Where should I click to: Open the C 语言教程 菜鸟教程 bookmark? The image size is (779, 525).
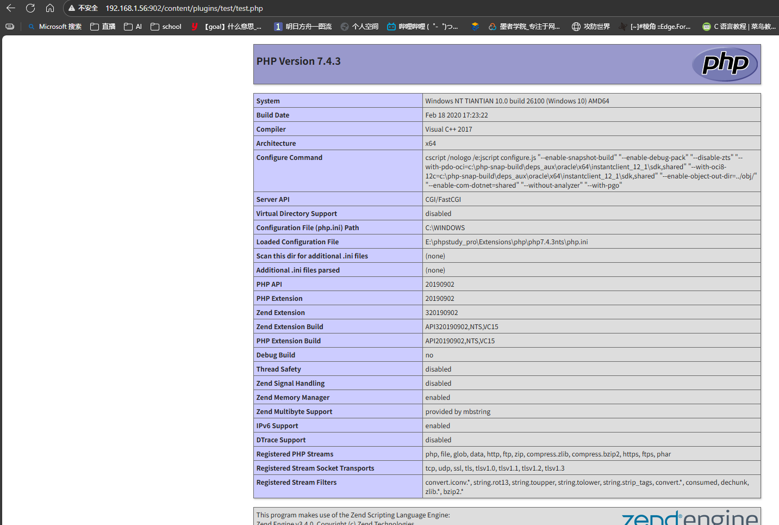pos(739,26)
